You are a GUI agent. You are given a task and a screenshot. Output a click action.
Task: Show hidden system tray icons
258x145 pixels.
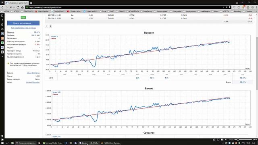(x=223, y=143)
